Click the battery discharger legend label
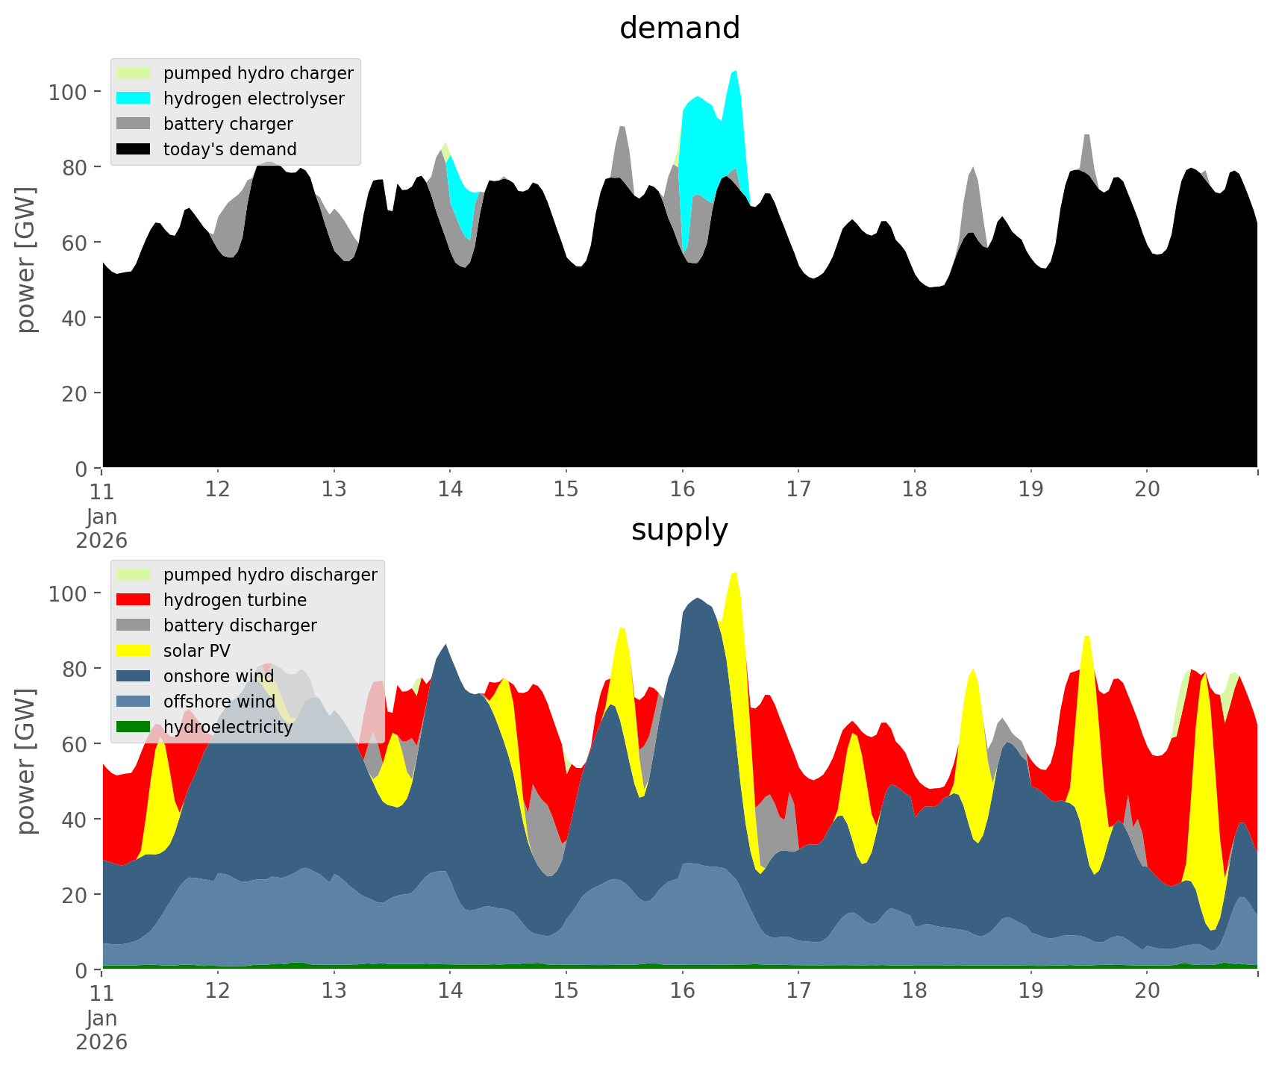 [x=240, y=625]
